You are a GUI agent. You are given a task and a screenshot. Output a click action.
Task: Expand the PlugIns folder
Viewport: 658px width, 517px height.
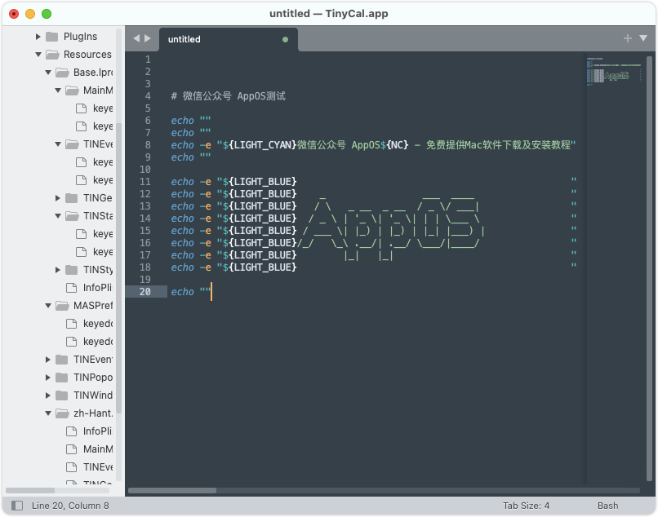coord(38,37)
